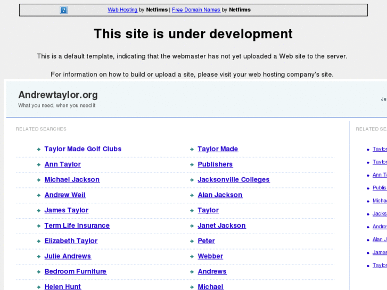Open the Julie Andrews related search
Image resolution: width=387 pixels, height=290 pixels.
68,256
